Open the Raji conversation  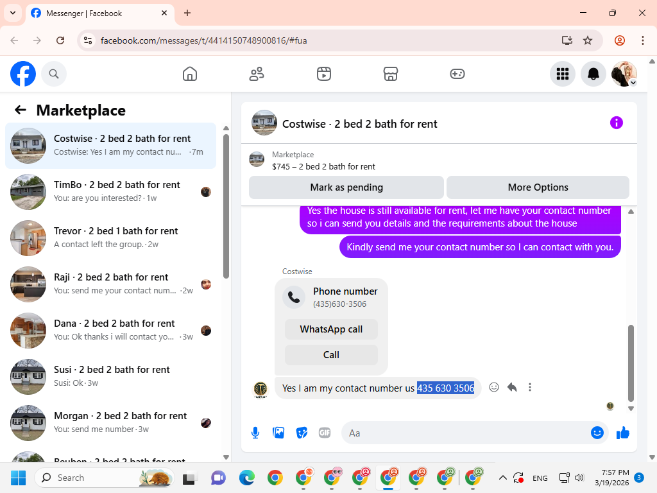(110, 284)
